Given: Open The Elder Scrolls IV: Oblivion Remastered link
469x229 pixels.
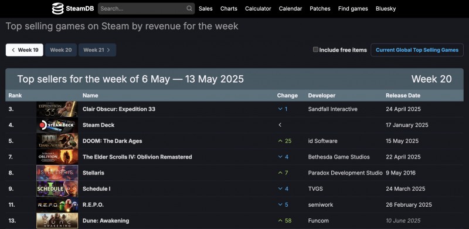Looking at the screenshot, I should click(x=137, y=157).
